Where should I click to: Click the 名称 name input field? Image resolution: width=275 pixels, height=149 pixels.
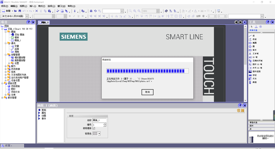(99, 120)
